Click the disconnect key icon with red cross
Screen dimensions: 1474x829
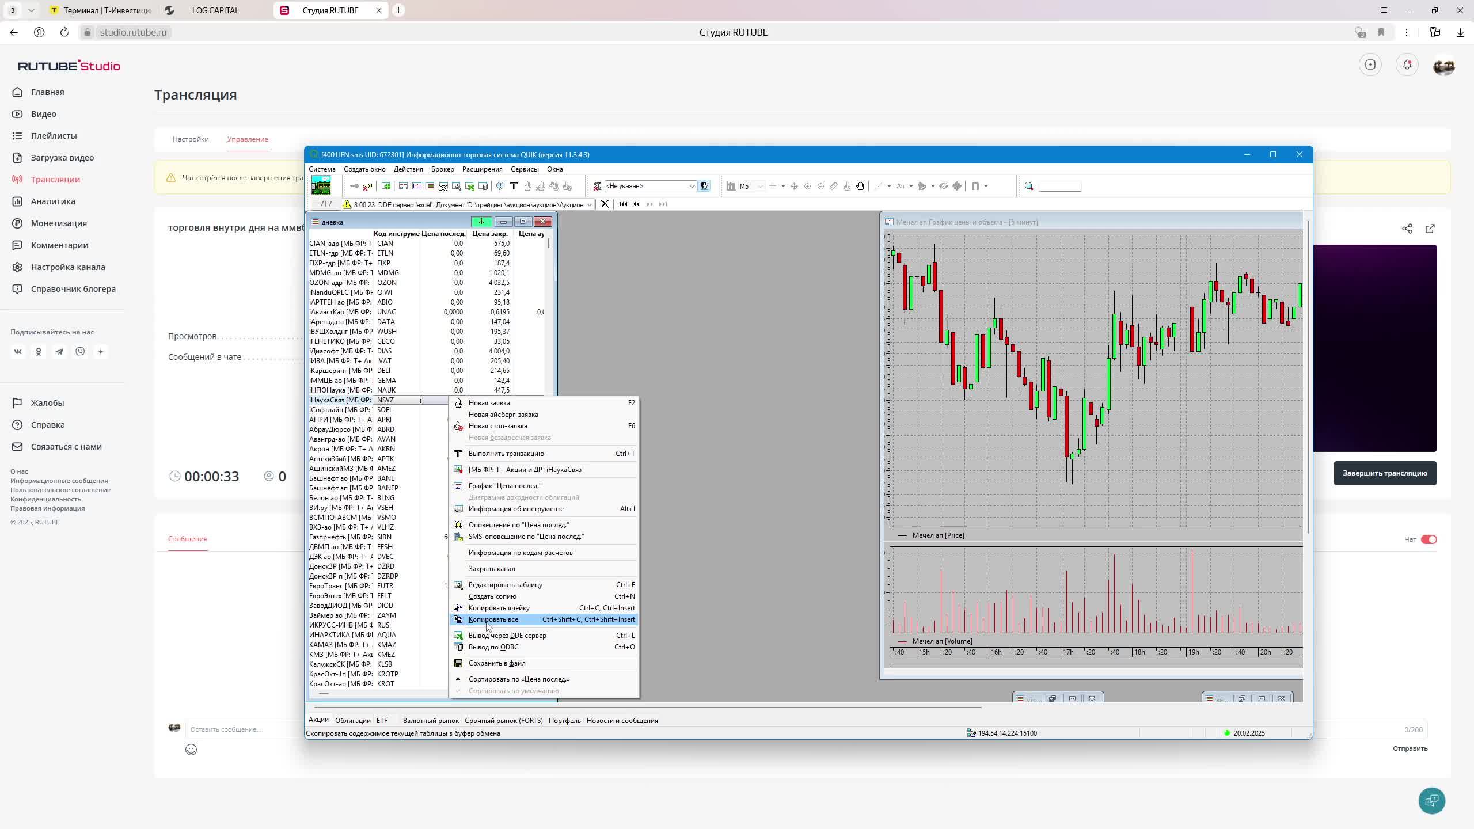coord(367,186)
